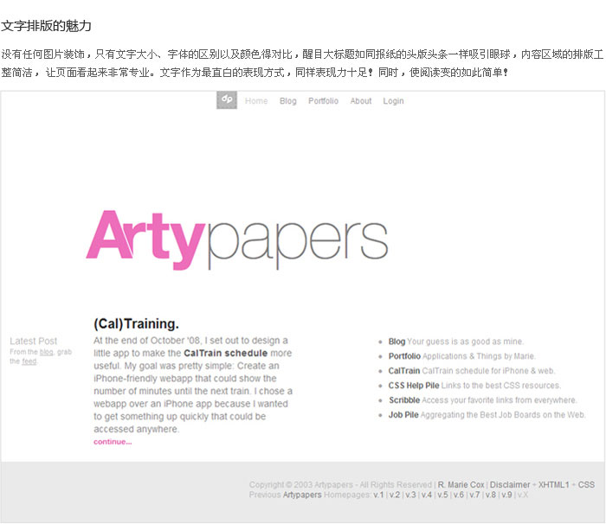Select the About nav item

361,101
